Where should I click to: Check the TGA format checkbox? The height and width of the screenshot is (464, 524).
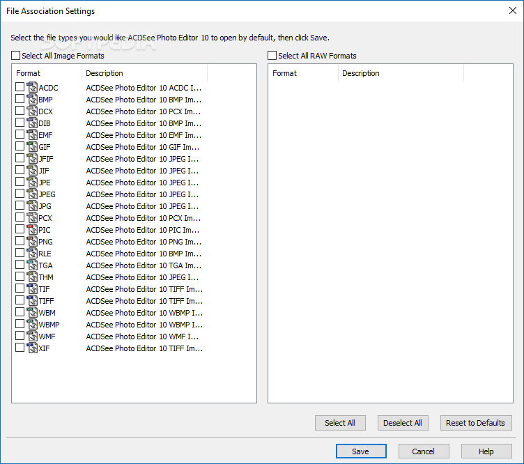(20, 265)
